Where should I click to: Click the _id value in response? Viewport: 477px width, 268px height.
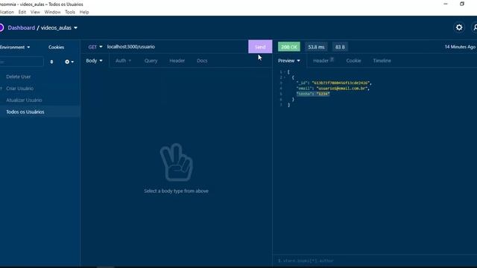pyautogui.click(x=341, y=83)
